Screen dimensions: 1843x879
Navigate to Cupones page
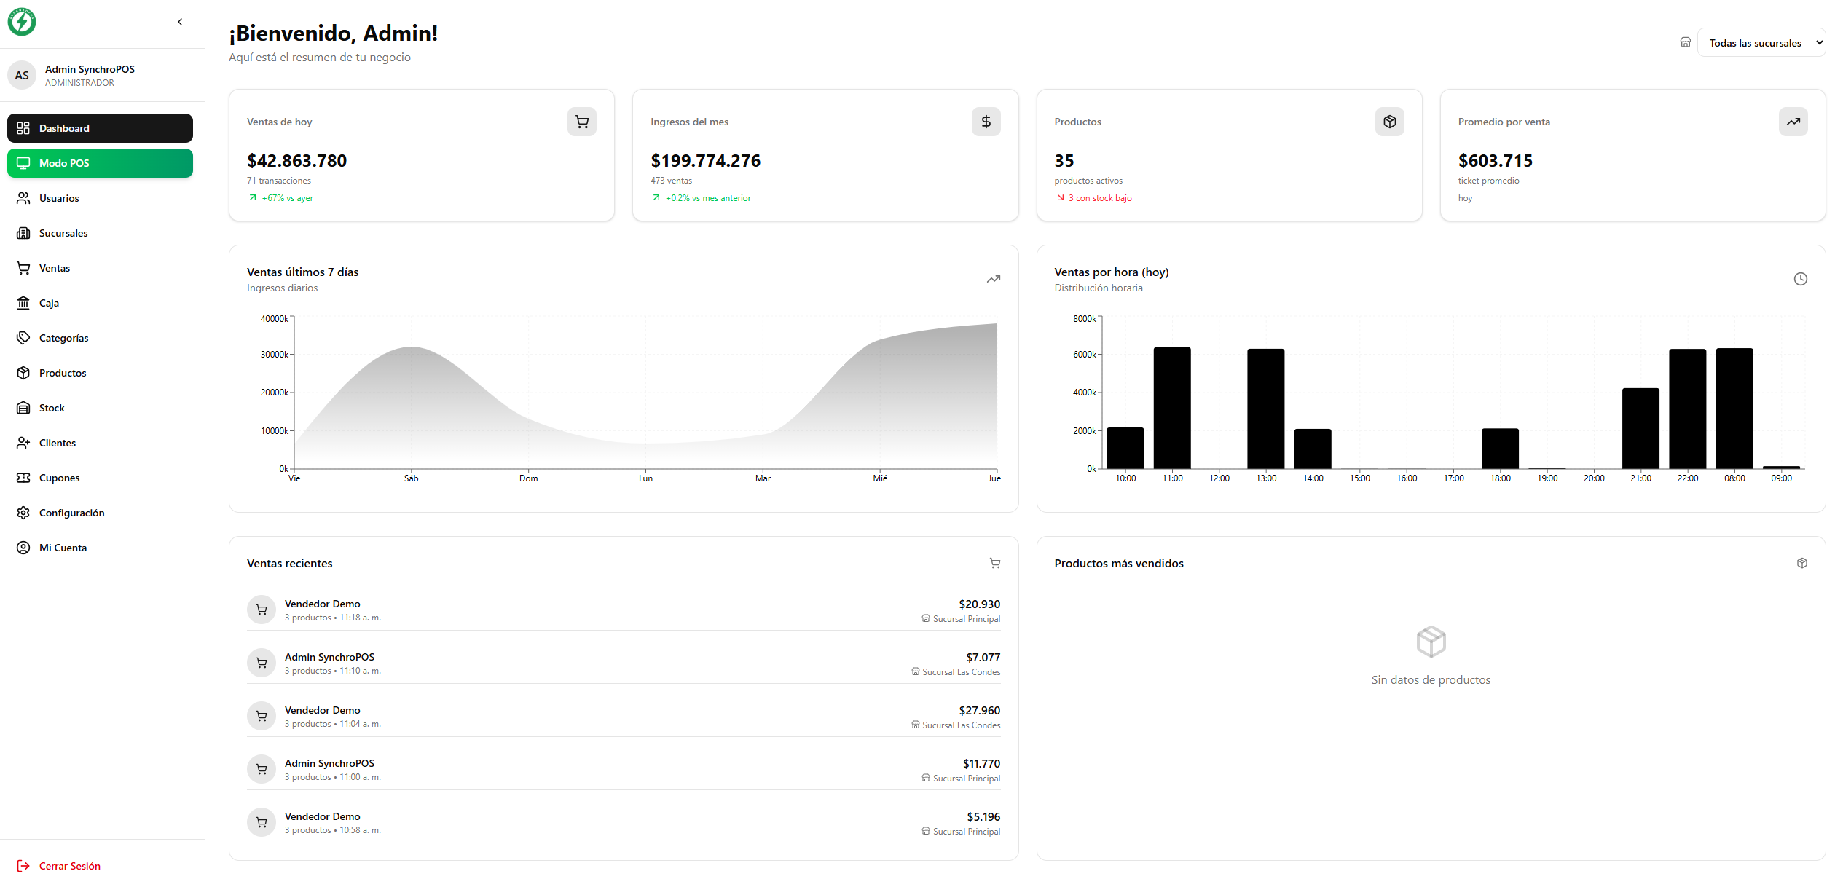point(100,478)
